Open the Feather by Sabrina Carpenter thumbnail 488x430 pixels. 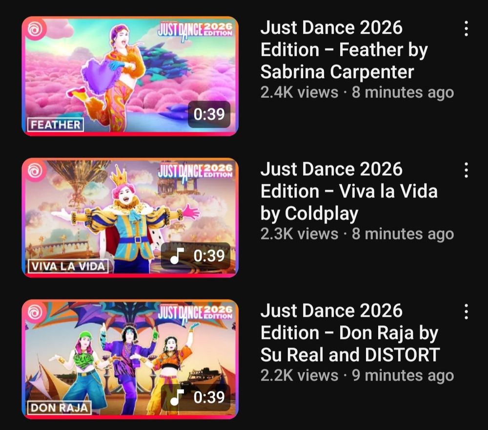coord(130,76)
